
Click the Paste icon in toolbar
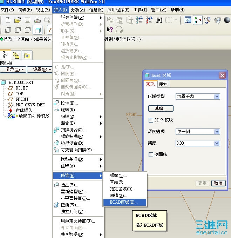[x=120, y=20]
